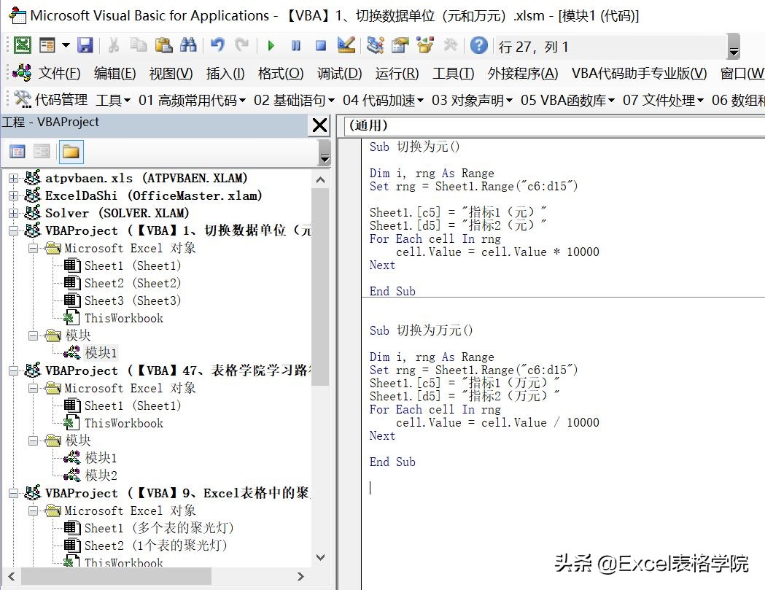Open Object Browser toolbar icon

[x=425, y=45]
